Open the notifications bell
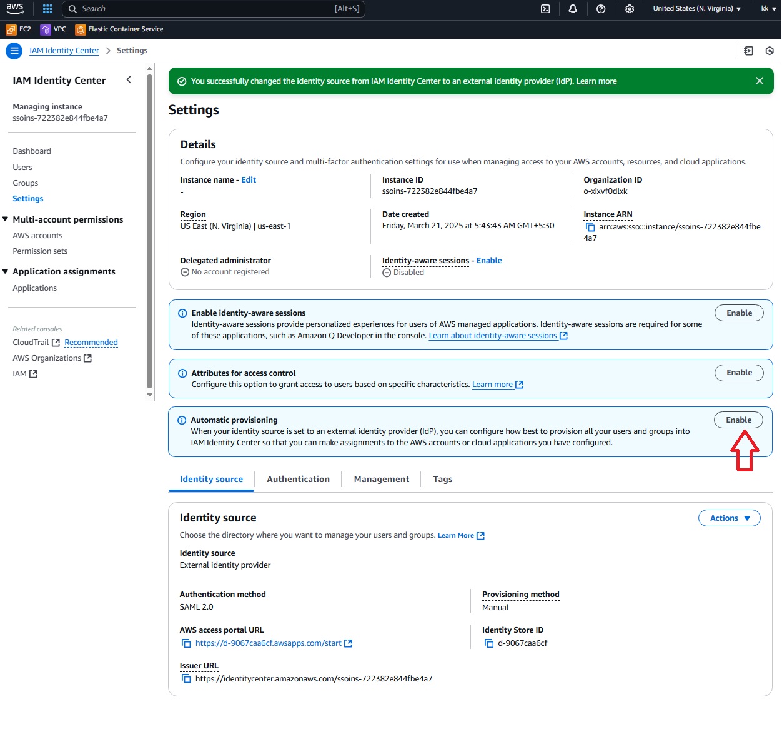Viewport: 782px width, 729px height. tap(573, 9)
